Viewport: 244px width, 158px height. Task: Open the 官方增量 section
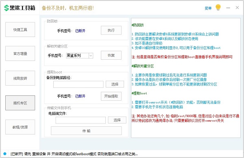click(20, 54)
